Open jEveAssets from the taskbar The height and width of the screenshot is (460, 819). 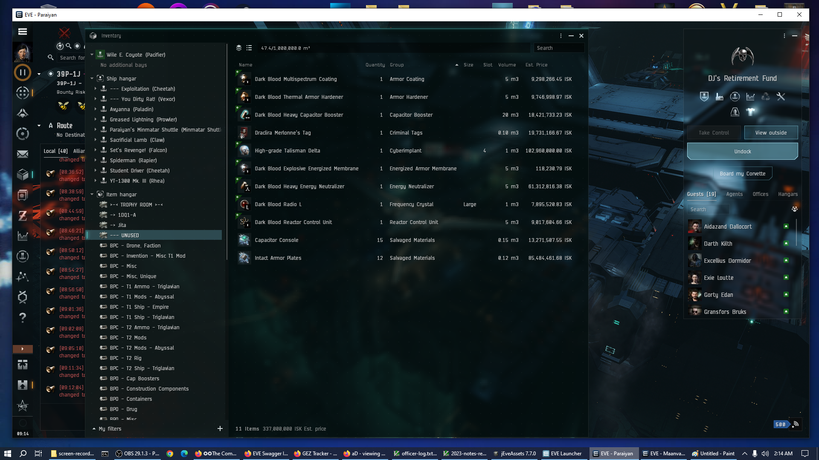[514, 454]
